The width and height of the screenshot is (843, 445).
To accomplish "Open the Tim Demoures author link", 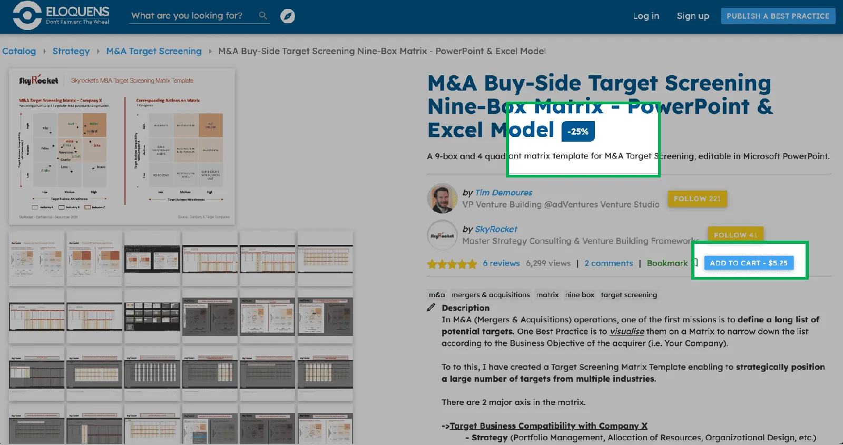I will (x=504, y=193).
